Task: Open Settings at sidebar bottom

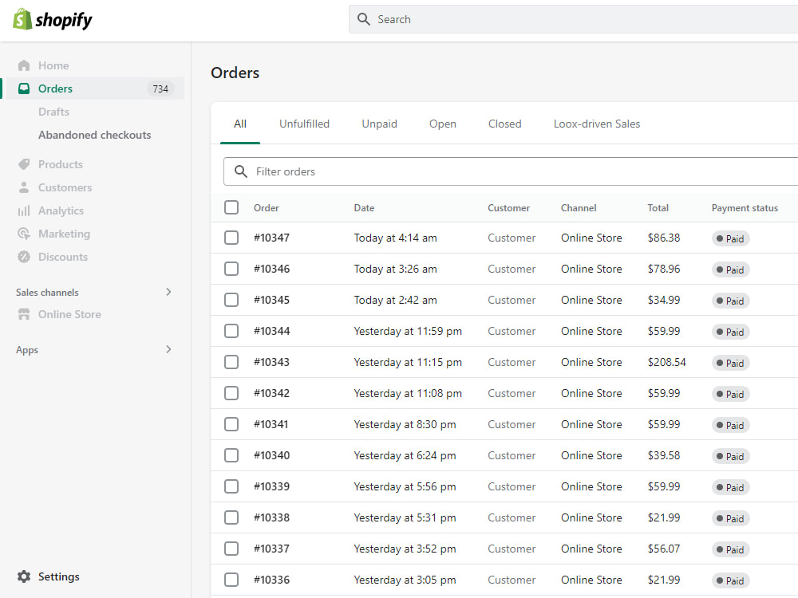Action: pos(58,576)
